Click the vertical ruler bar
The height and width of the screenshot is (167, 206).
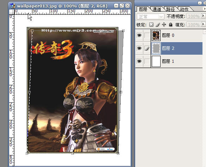click(x=12, y=91)
